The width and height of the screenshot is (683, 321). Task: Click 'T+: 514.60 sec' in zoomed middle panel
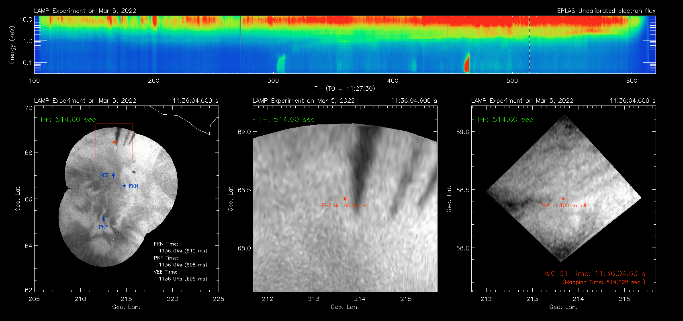(286, 120)
